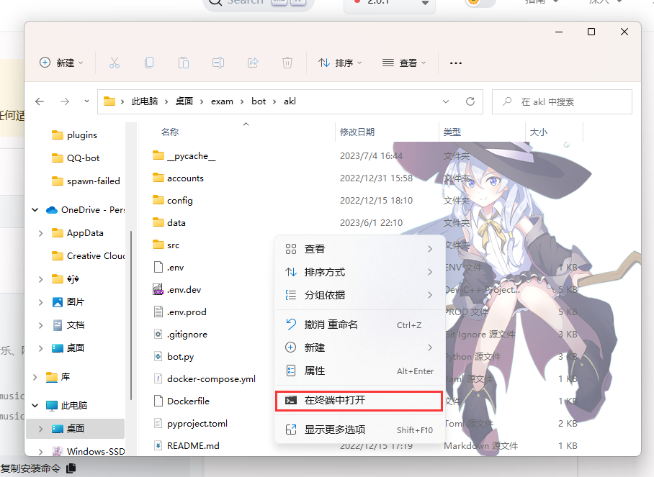Open the 新建 dropdown in toolbar
The height and width of the screenshot is (477, 654).
pos(62,63)
